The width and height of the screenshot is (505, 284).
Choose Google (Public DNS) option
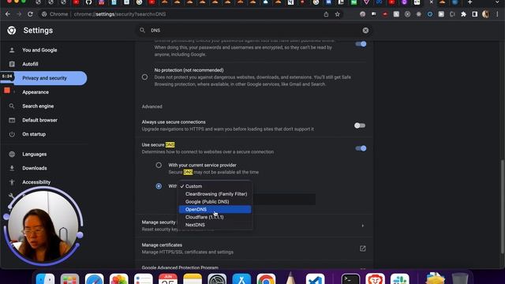click(215, 202)
